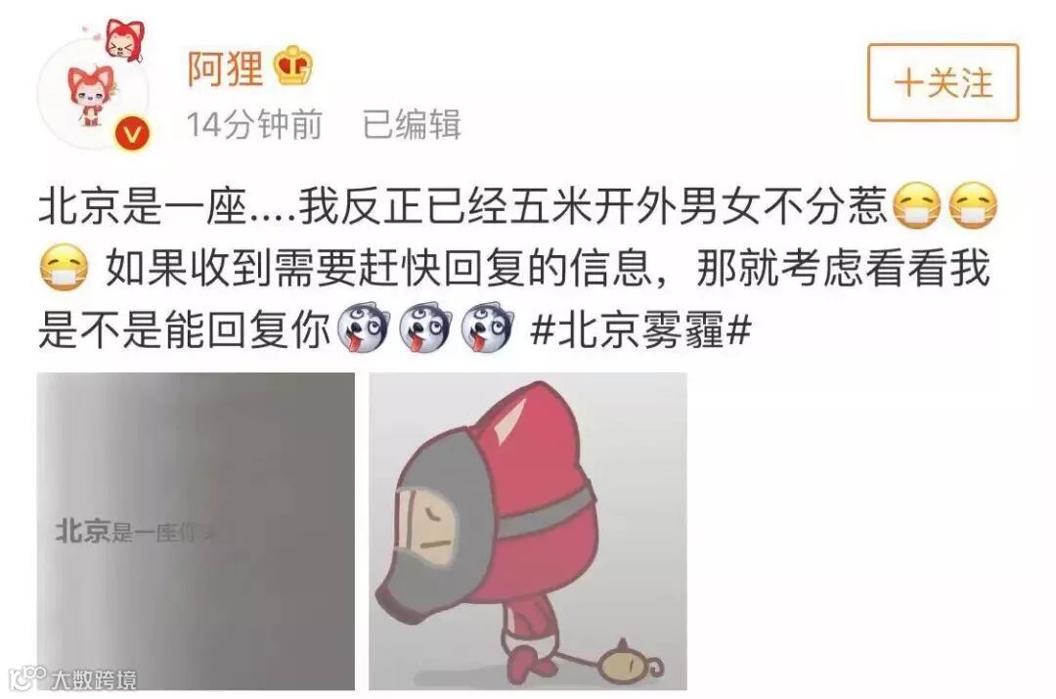
Task: Click the +关注 follow button
Action: coord(943,83)
